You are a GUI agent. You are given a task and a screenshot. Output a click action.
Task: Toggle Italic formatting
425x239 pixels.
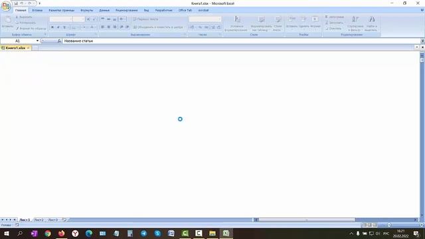pyautogui.click(x=58, y=27)
